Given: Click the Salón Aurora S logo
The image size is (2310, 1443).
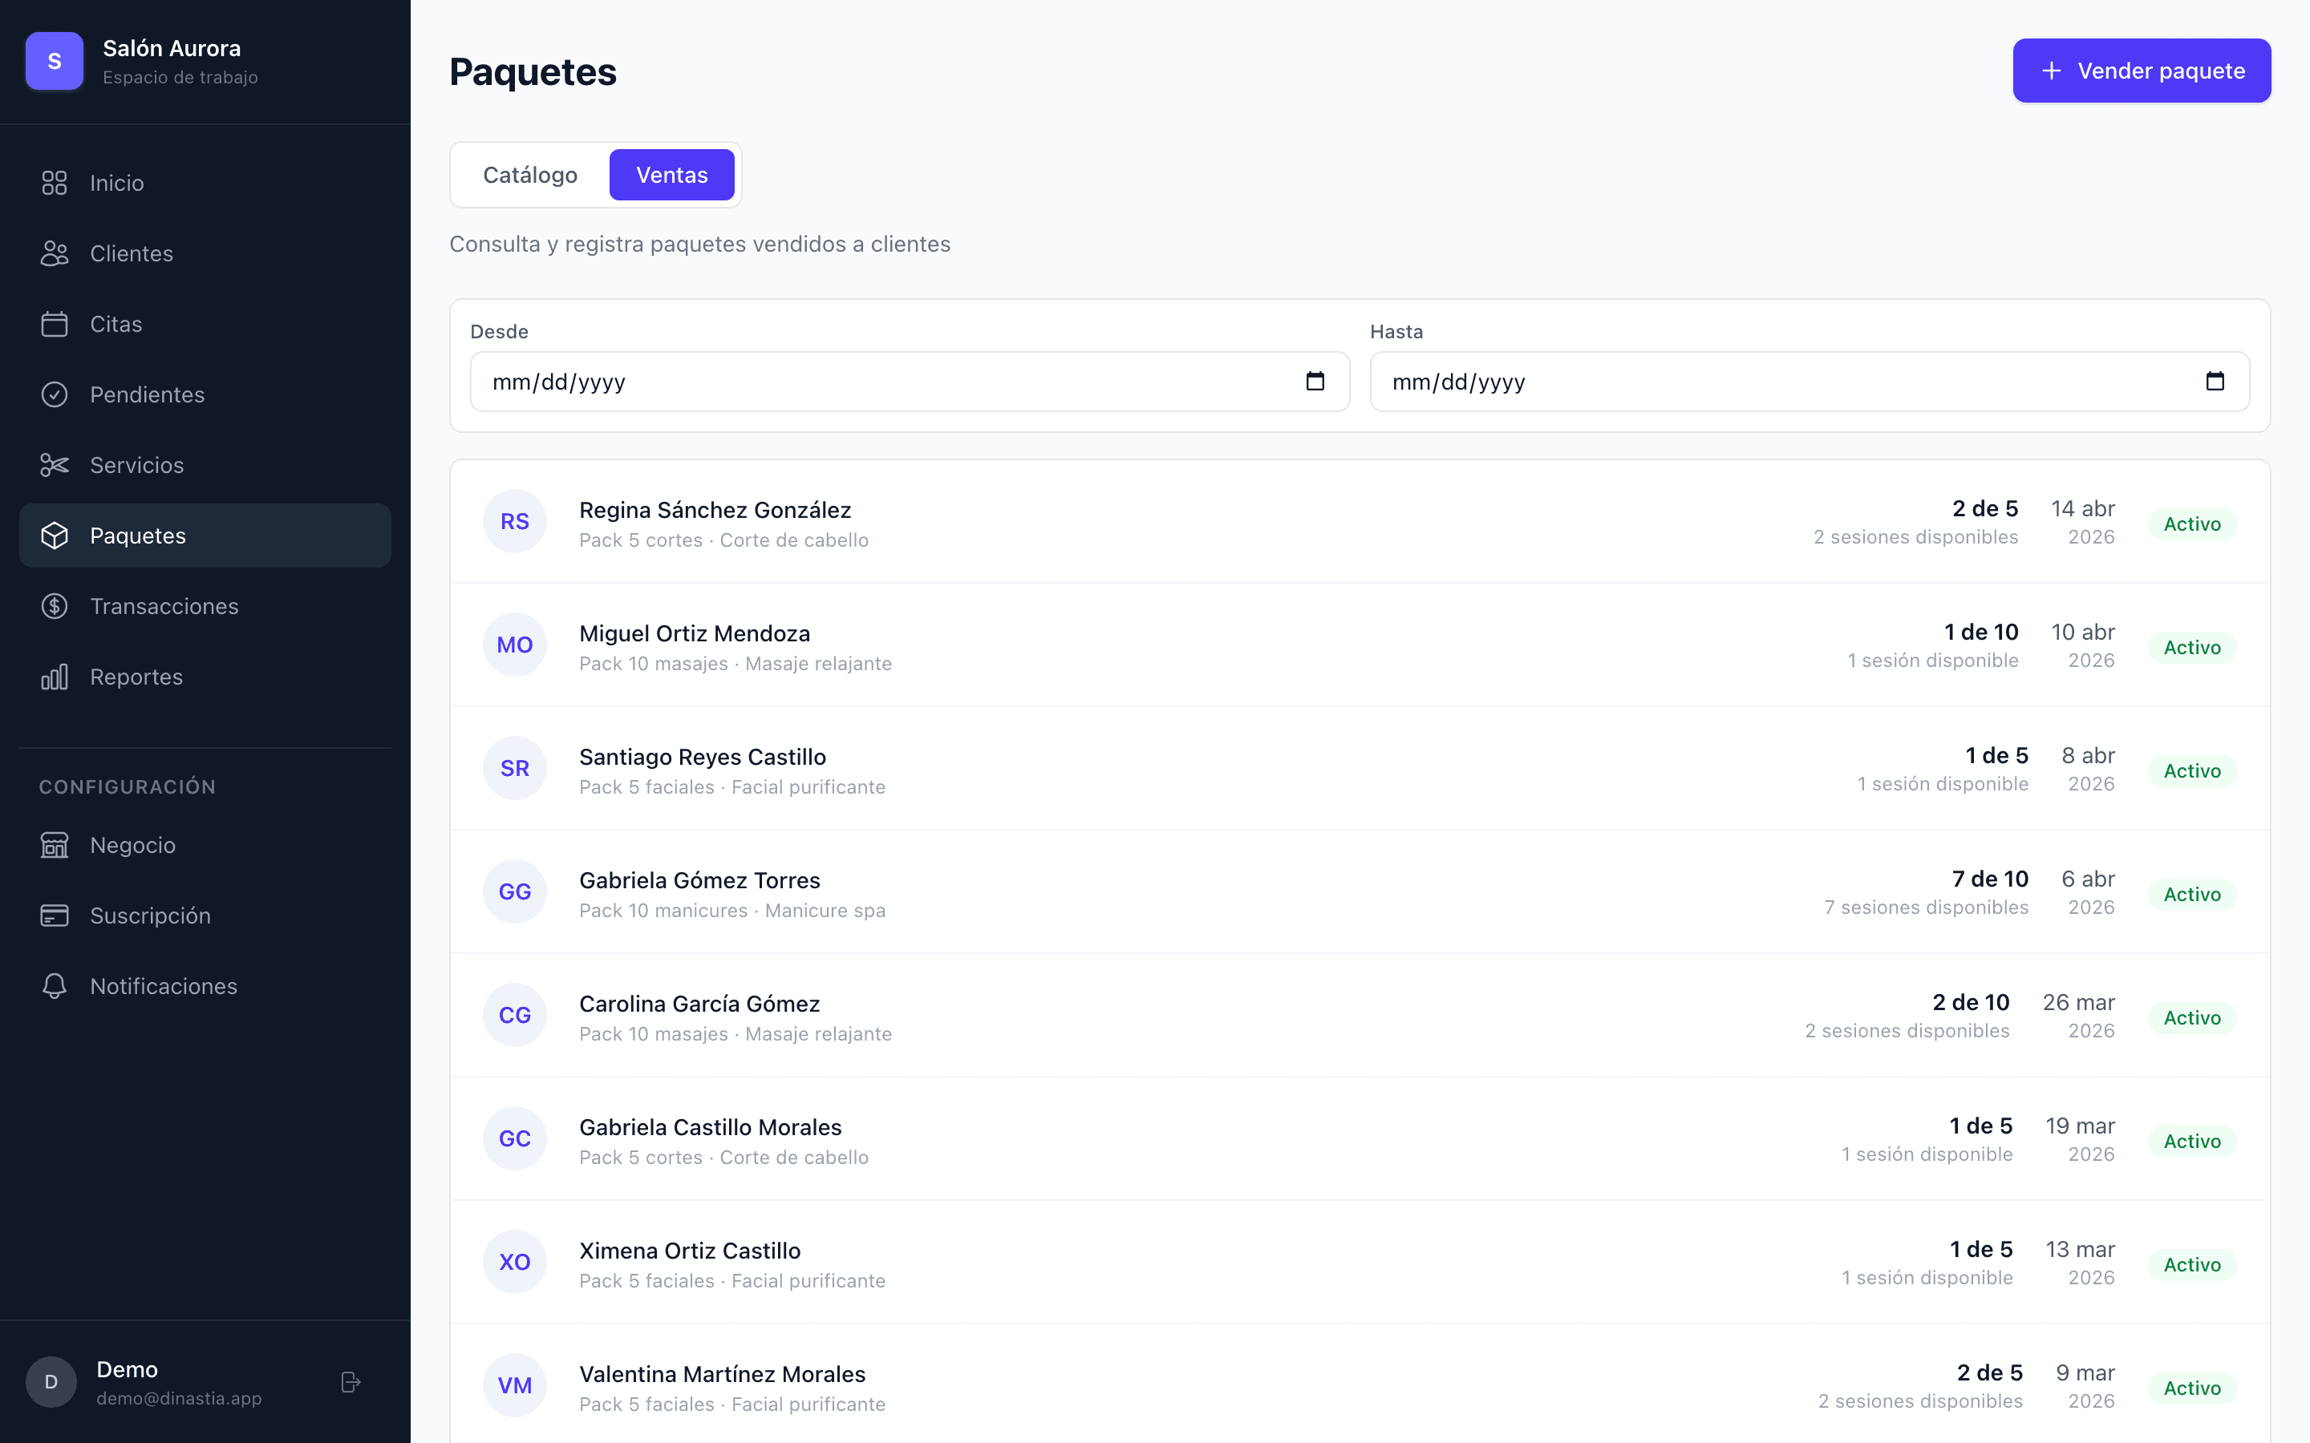Looking at the screenshot, I should [x=55, y=61].
